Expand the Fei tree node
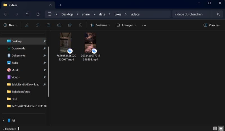Viewport: 225px width, 131px height. [x=3, y=121]
